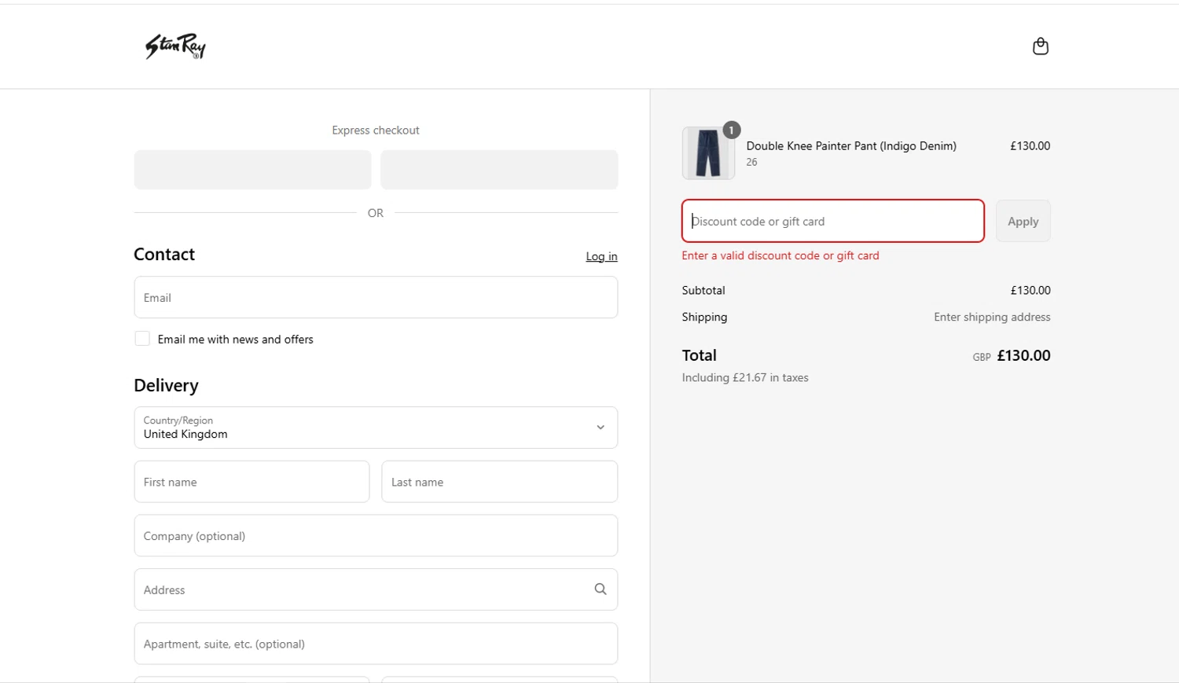Click the Address input field
The width and height of the screenshot is (1179, 683).
(376, 589)
